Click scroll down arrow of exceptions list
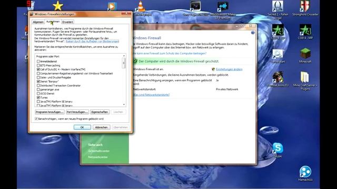This screenshot has height=189, width=337. tap(124, 104)
